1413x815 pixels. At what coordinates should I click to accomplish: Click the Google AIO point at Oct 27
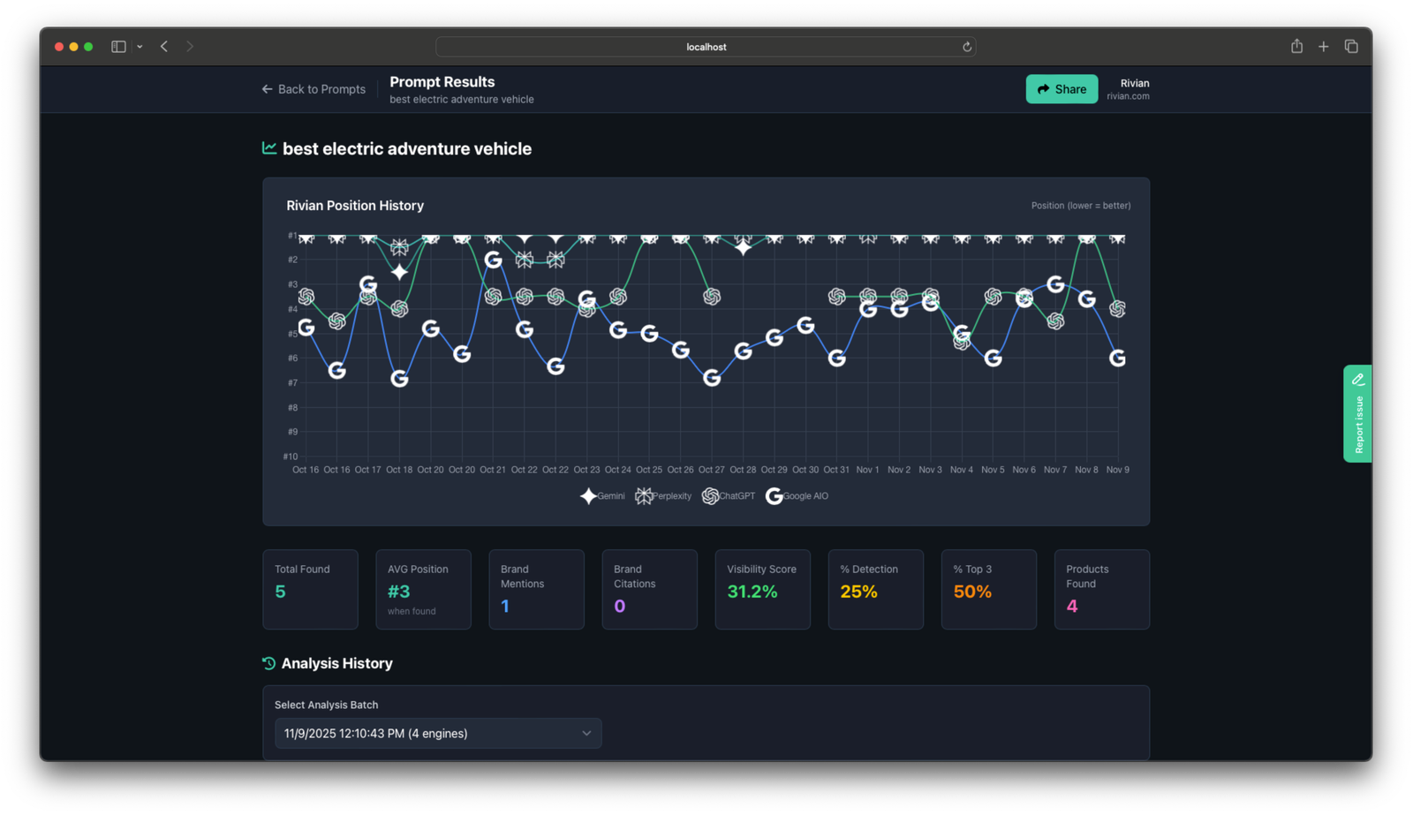[x=712, y=378]
